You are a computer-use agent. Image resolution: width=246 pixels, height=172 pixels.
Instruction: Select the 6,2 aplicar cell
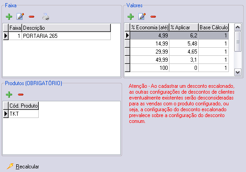tap(184, 36)
